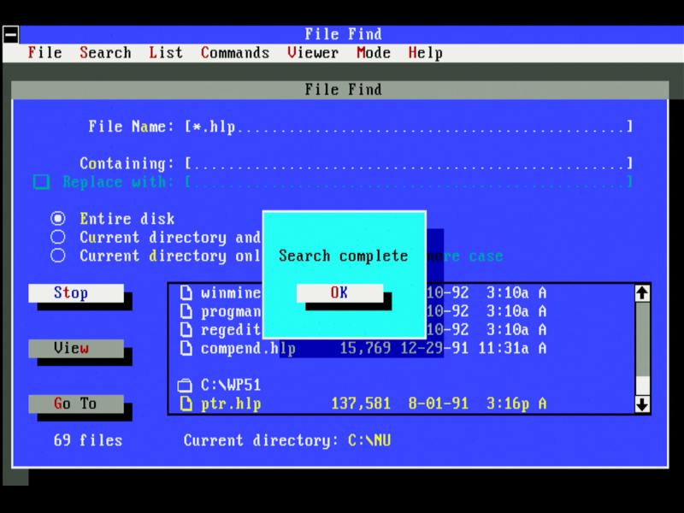684x513 pixels.
Task: Select Current directory only option
Action: 57,255
